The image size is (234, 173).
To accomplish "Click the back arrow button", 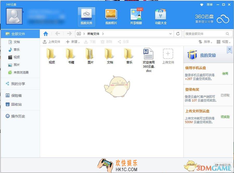I will click(x=57, y=34).
